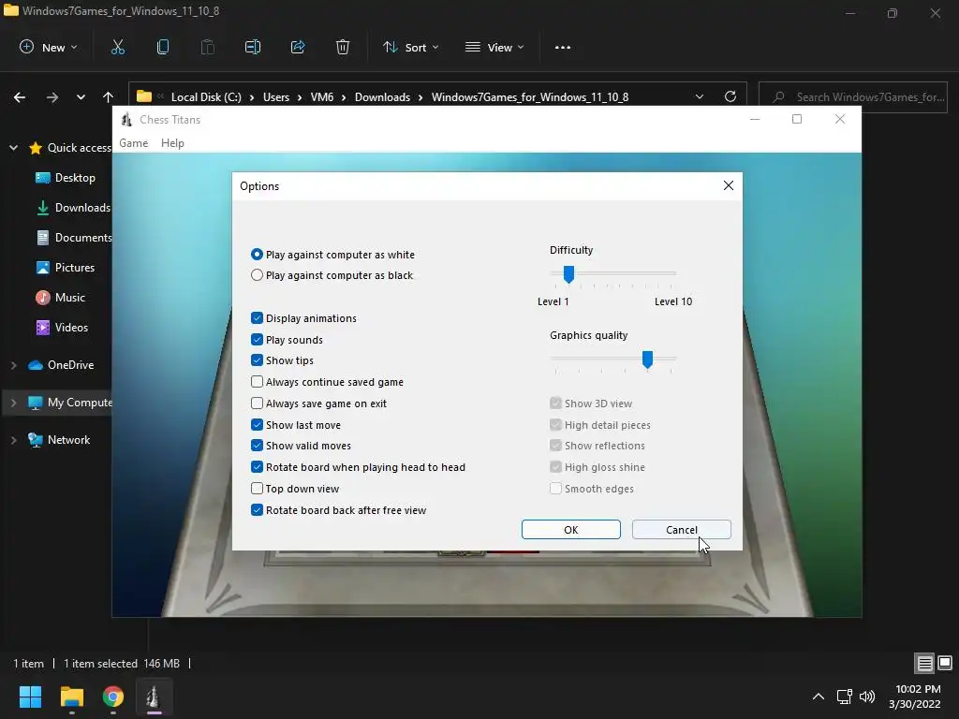Viewport: 959px width, 719px height.
Task: Click the Paste icon in Explorer toolbar
Action: [208, 47]
